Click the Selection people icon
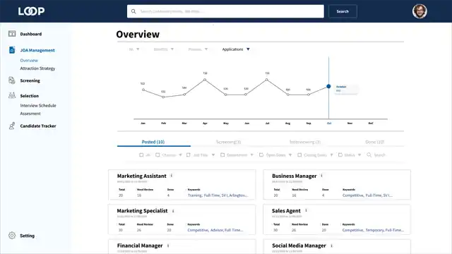 pos(12,95)
